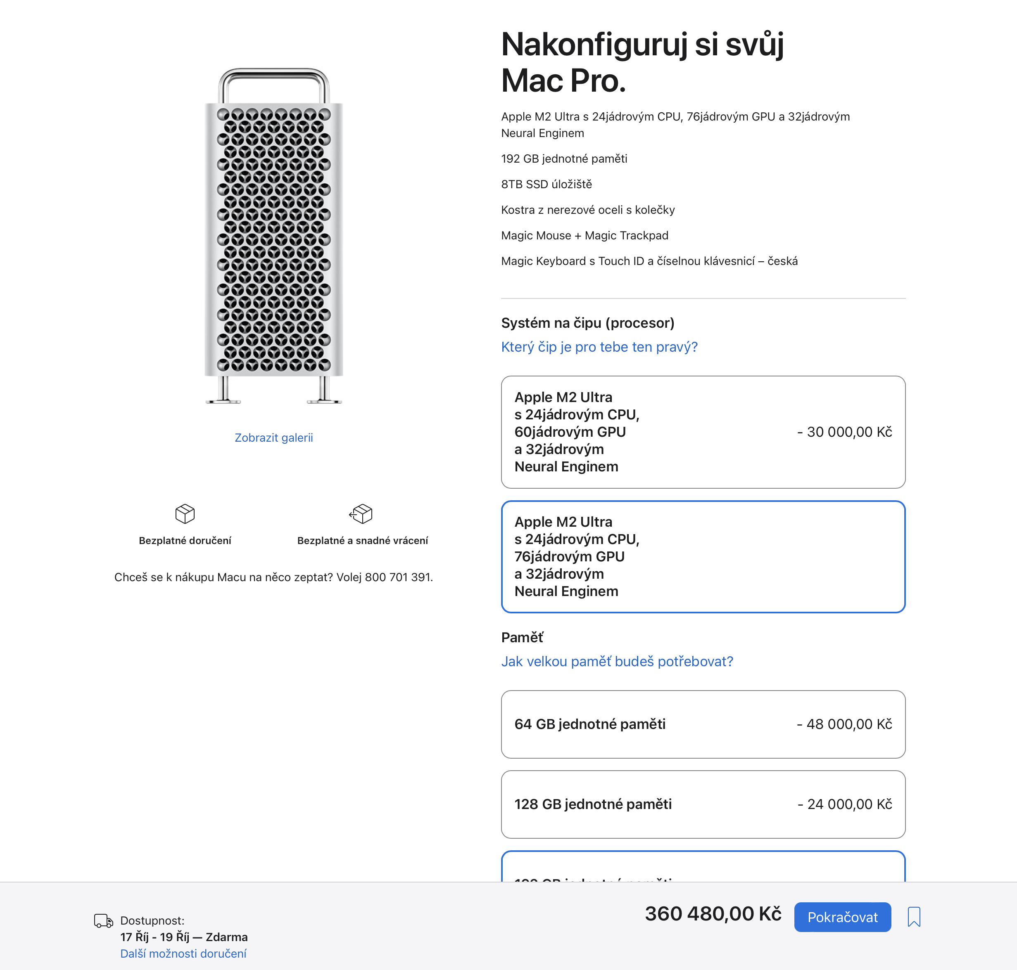The height and width of the screenshot is (970, 1017).
Task: Click the Paměť section heading
Action: coord(522,637)
